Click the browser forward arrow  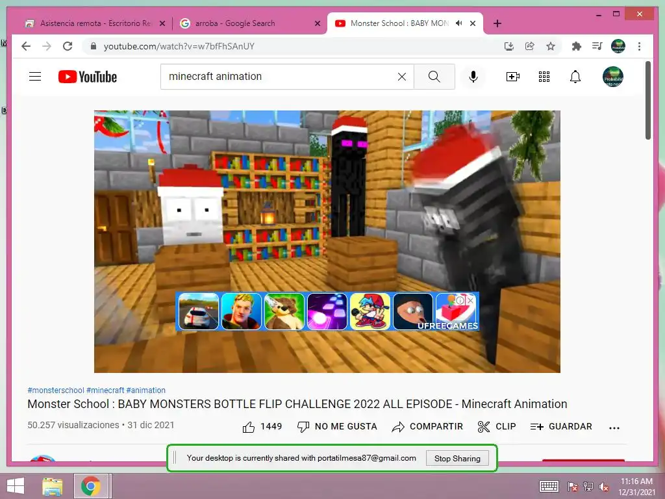[47, 46]
